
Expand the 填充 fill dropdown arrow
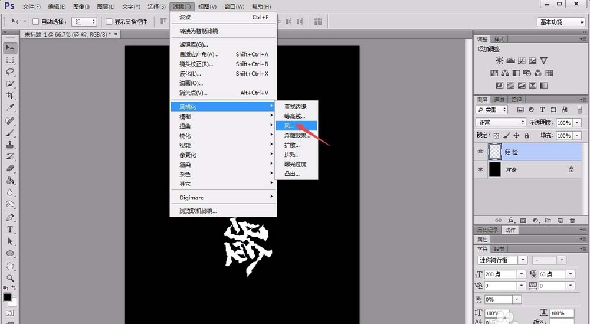(x=577, y=136)
